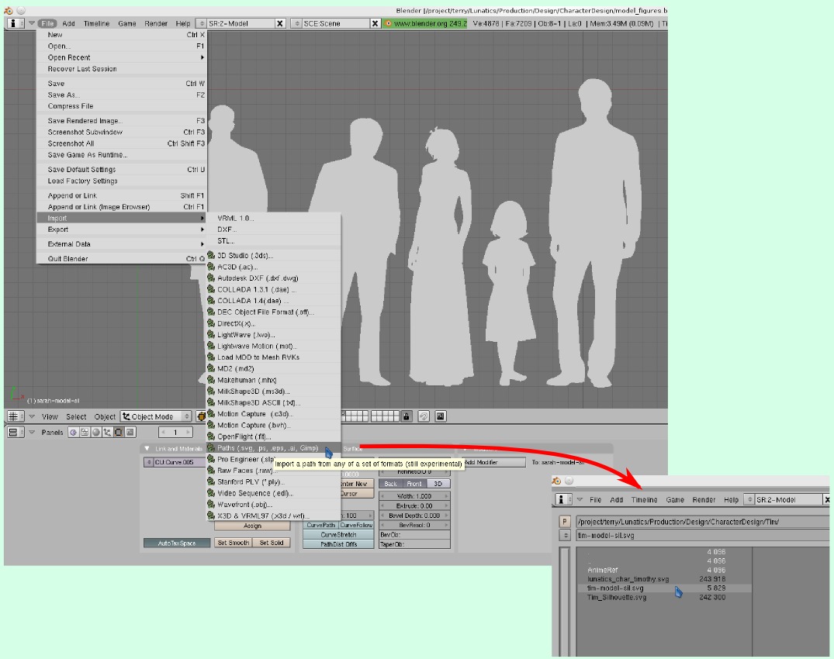Screen dimensions: 834x659
Task: Toggle the 3D curve button
Action: point(438,484)
